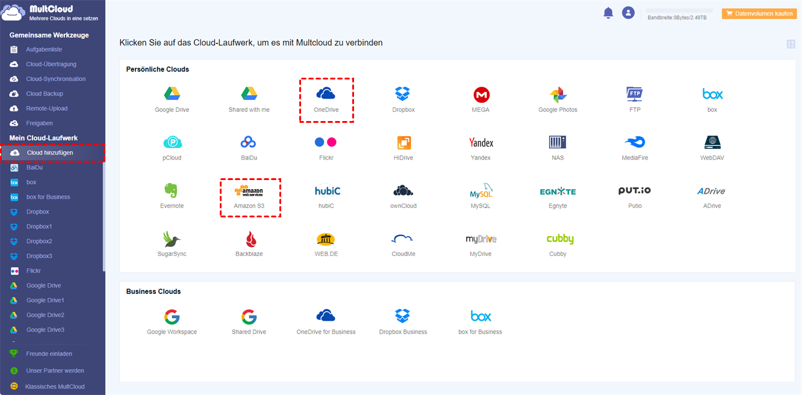This screenshot has height=395, width=802.
Task: Add MyDrive cloud
Action: pos(480,239)
